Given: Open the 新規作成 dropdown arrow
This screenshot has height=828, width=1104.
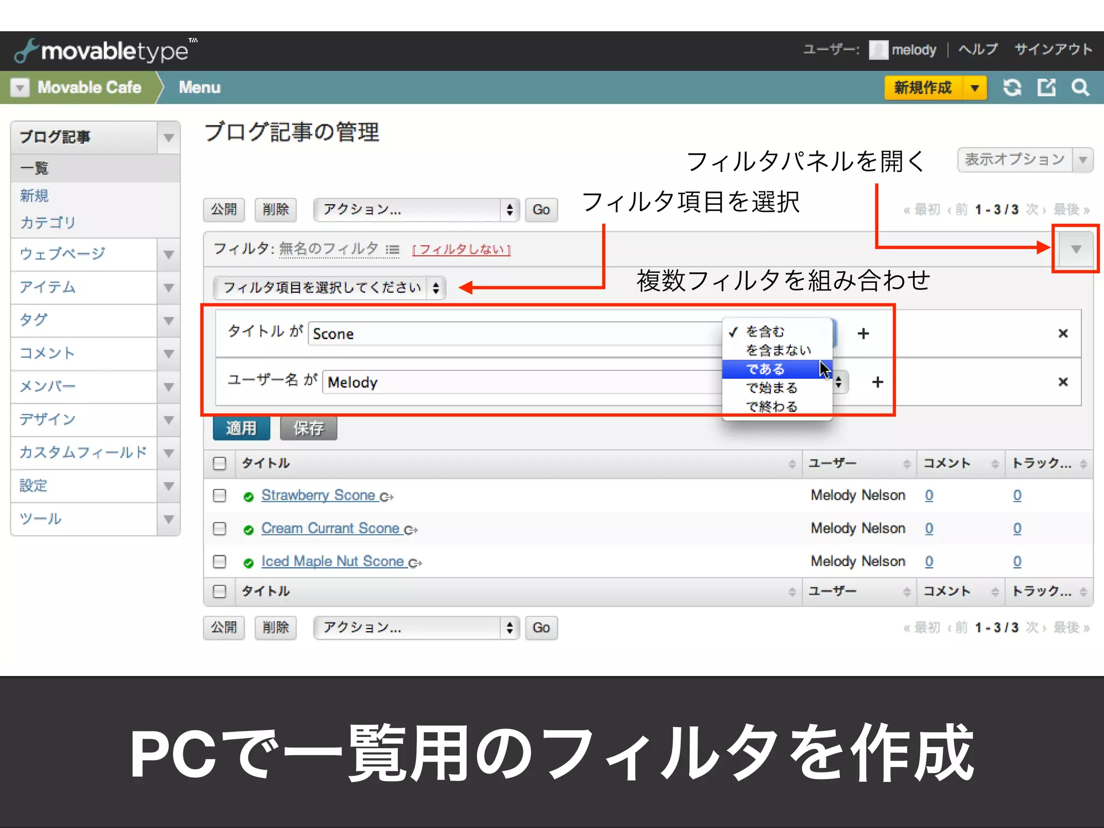Looking at the screenshot, I should [x=975, y=88].
